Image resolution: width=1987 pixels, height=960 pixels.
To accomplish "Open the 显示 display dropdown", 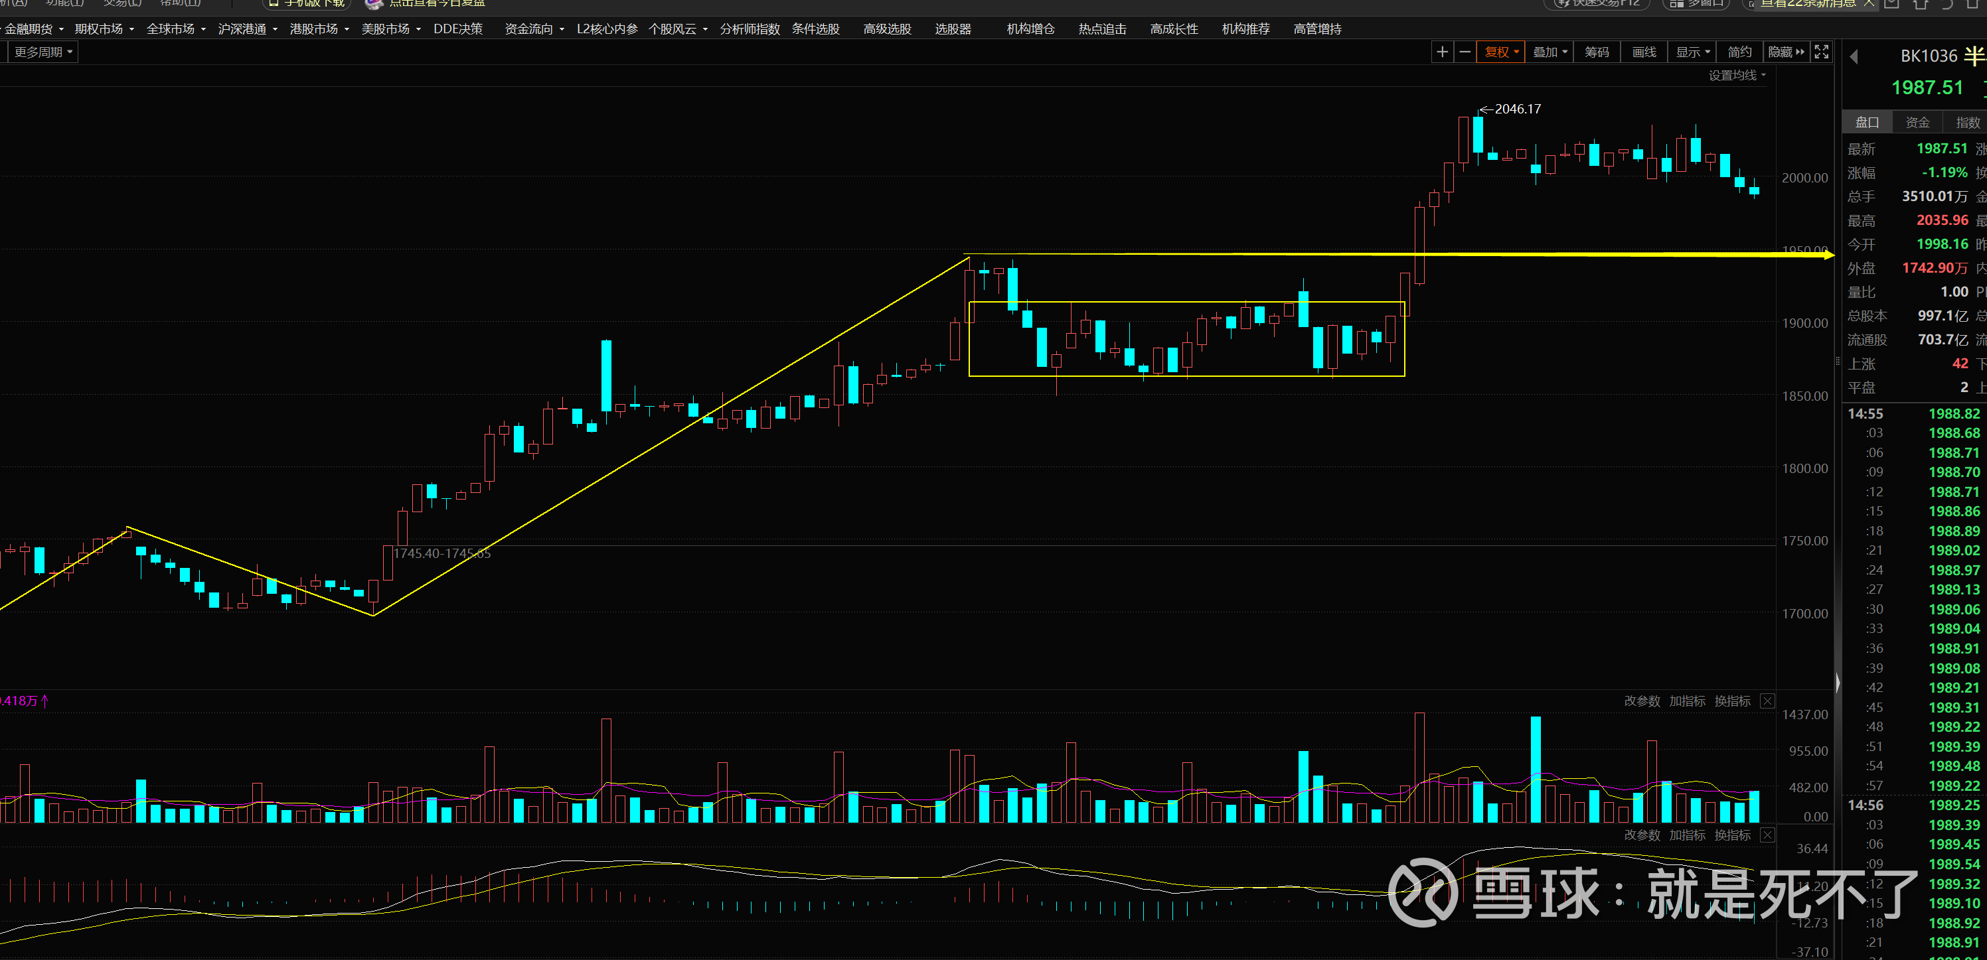I will click(1692, 52).
